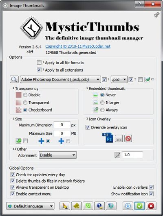Select the Transparent radio button
Image resolution: width=163 pixels, height=216 pixels.
pos(25,103)
